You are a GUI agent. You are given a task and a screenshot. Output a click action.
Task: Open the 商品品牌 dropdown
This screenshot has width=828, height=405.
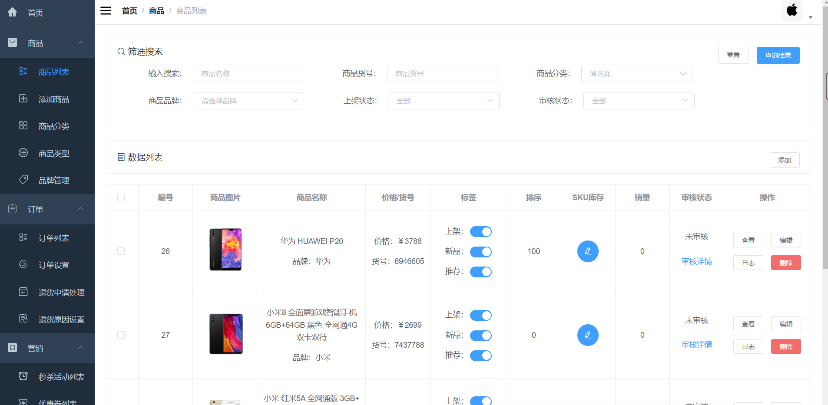[248, 101]
